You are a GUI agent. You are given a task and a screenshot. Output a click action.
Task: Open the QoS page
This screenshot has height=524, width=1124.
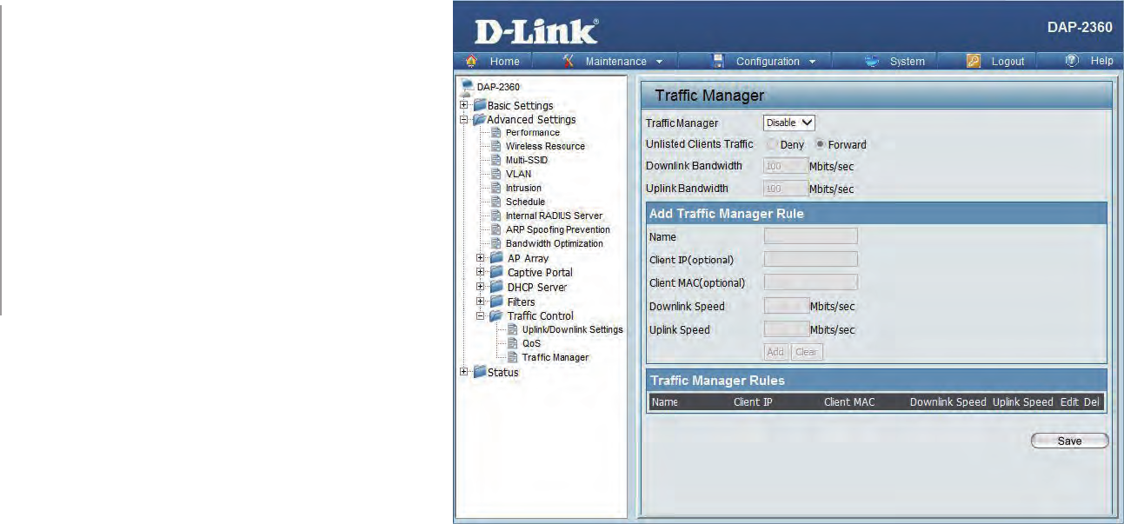click(x=531, y=343)
